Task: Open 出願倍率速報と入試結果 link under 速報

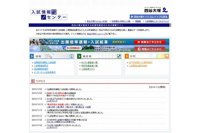Action: [x=45, y=62]
